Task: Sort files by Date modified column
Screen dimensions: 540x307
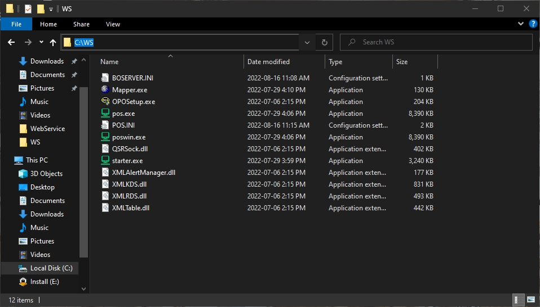Action: pos(268,62)
